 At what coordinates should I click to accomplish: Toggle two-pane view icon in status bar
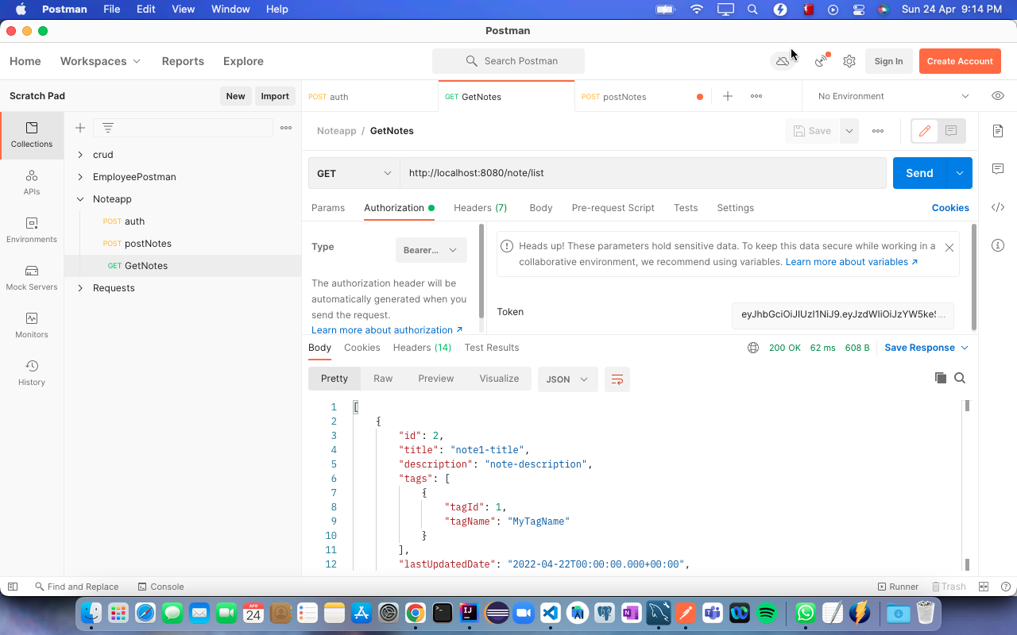(984, 587)
